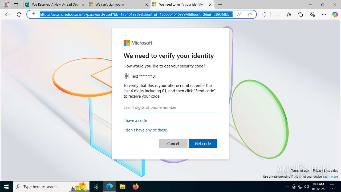Open notification center icon

point(332,187)
